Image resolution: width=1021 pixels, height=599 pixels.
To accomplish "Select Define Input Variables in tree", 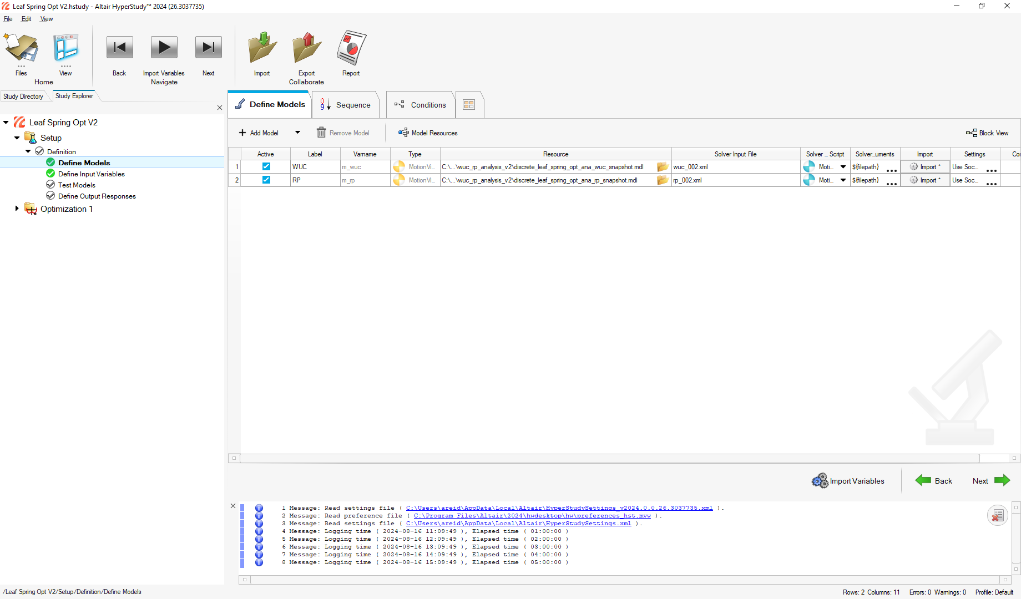I will [92, 174].
